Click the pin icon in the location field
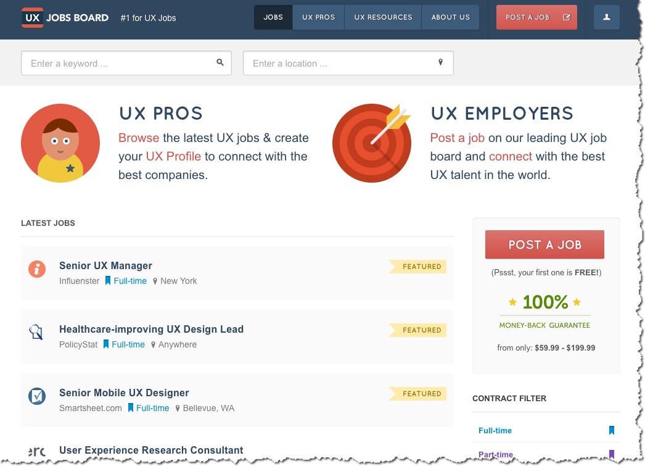Viewport: 645px width, 466px height. click(440, 62)
